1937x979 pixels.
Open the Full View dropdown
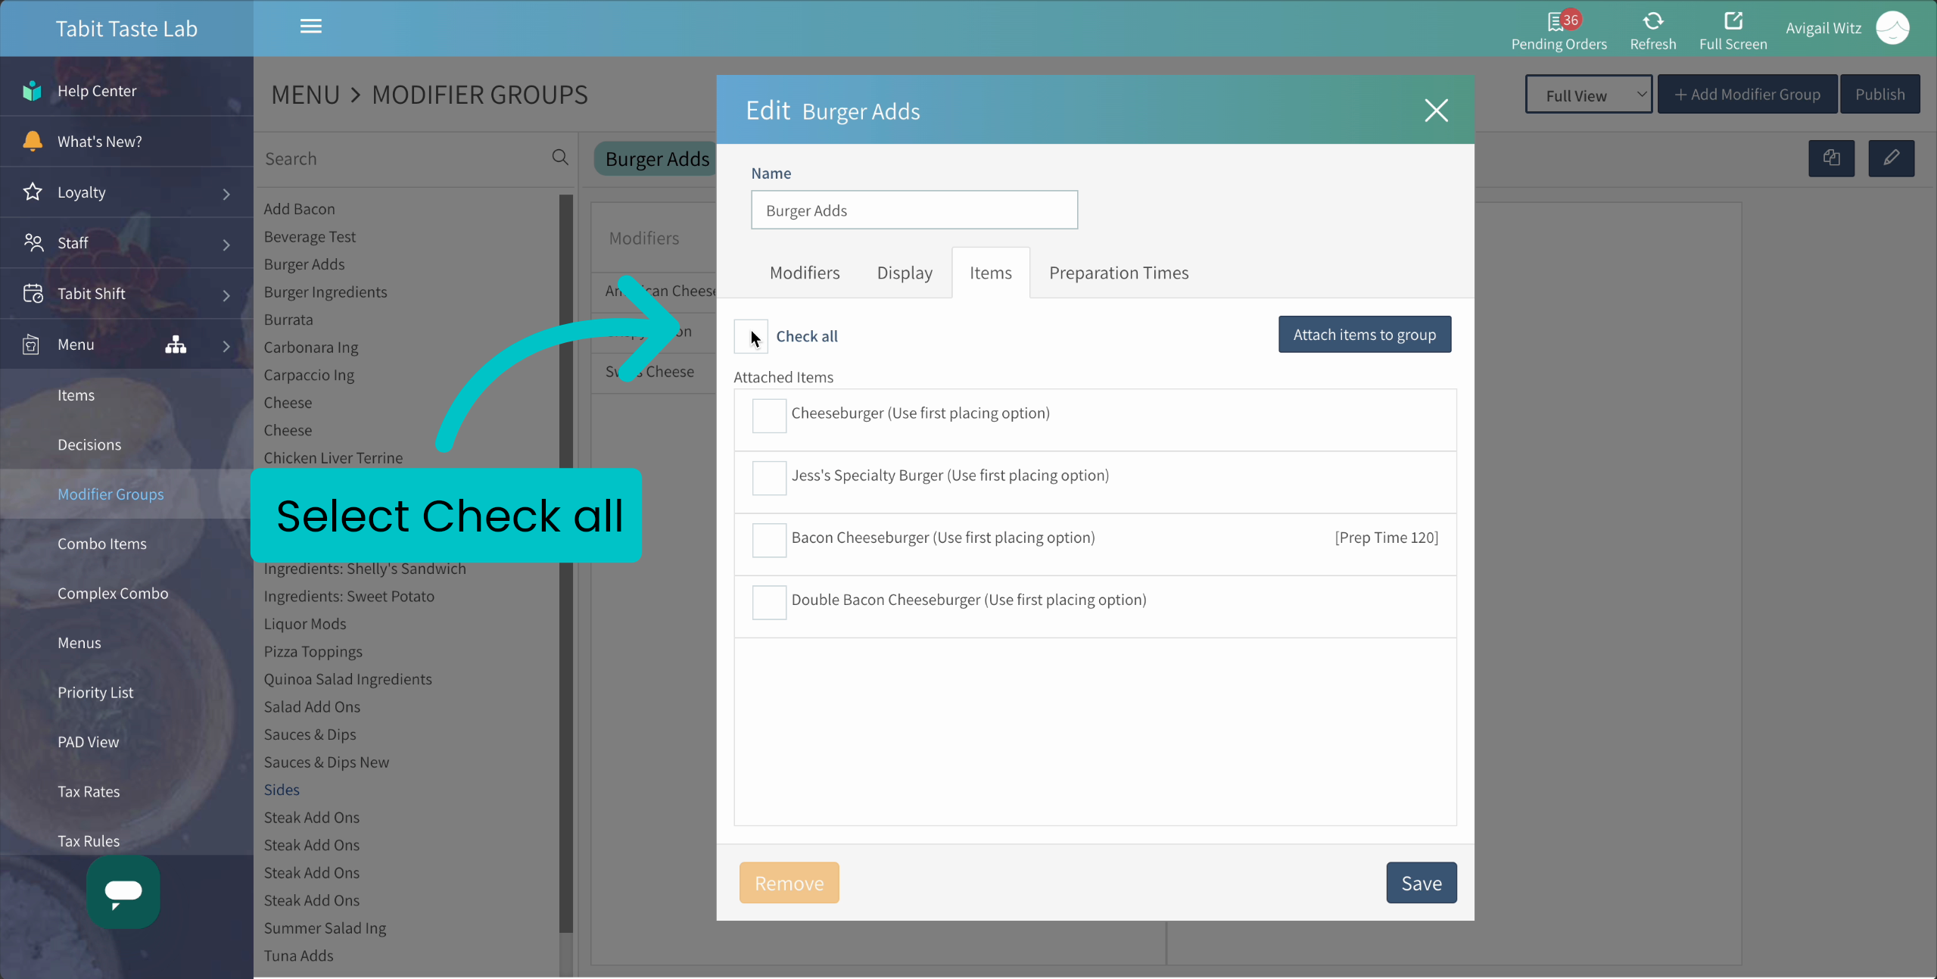1588,95
